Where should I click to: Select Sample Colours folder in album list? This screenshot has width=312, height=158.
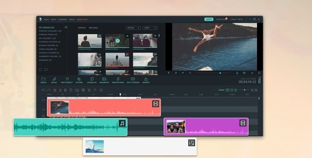[50, 31]
